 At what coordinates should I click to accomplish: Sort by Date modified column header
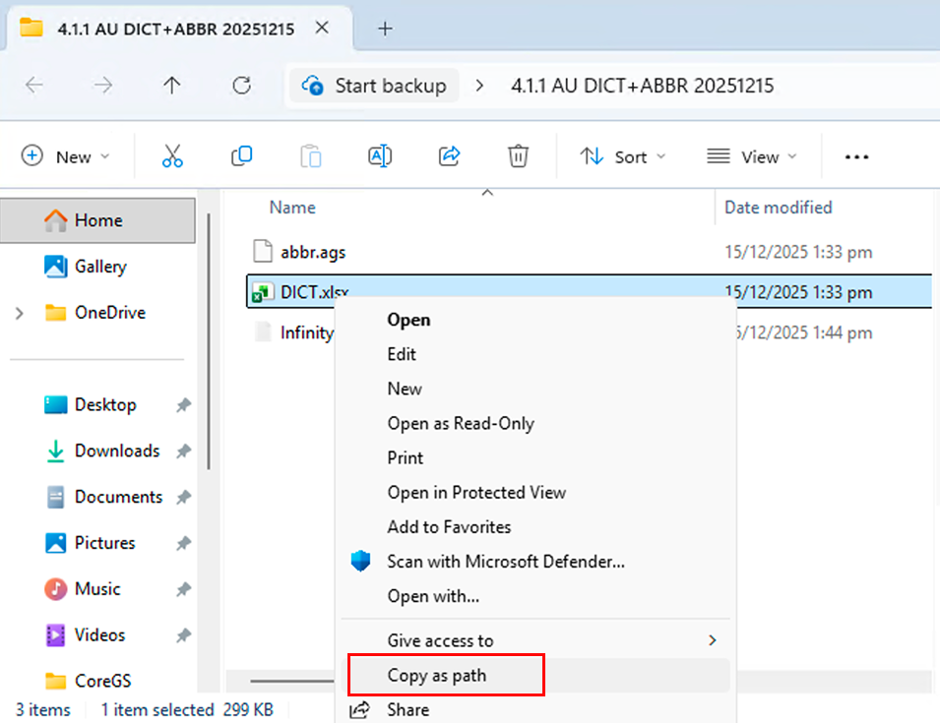click(x=779, y=208)
